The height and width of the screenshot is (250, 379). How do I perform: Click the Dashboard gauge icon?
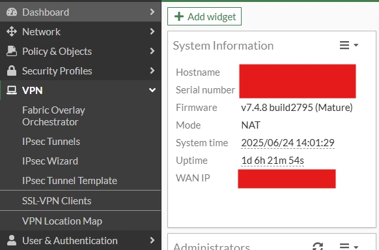point(12,12)
